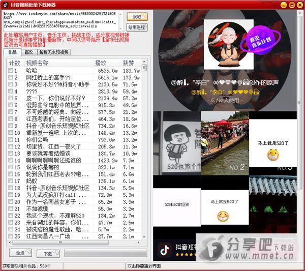Click status bar text 双击隐藏播放界面
The image size is (305, 271).
click(x=144, y=266)
